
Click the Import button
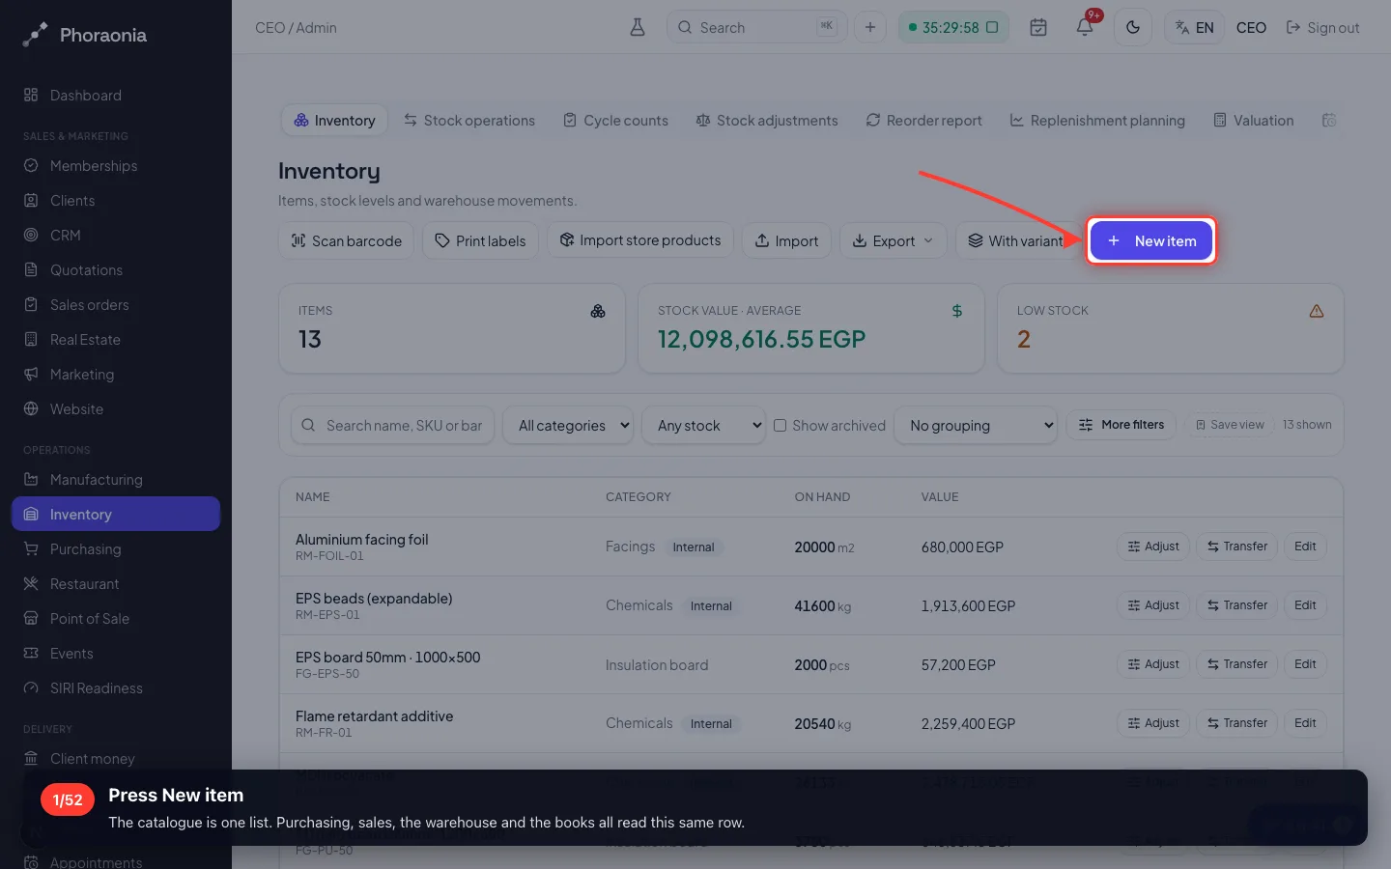coord(786,240)
